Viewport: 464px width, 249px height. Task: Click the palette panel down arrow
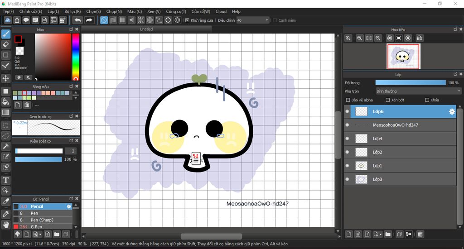coord(76,98)
